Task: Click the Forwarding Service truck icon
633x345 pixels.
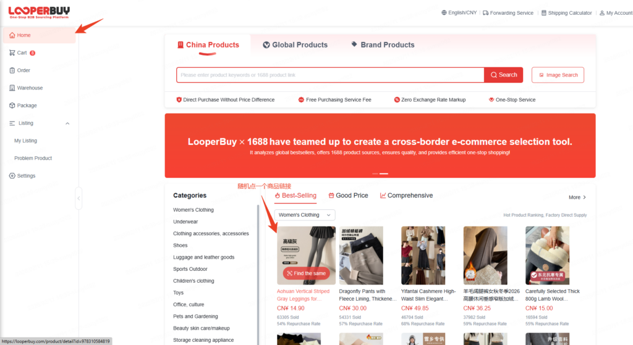Action: pos(486,13)
